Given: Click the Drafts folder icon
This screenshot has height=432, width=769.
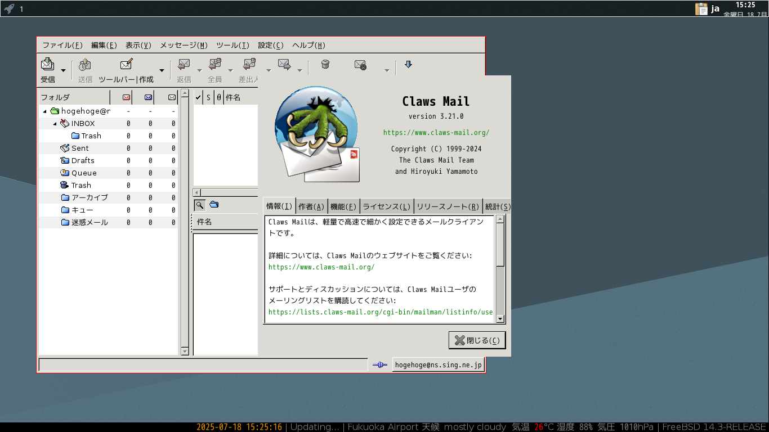Looking at the screenshot, I should [65, 160].
